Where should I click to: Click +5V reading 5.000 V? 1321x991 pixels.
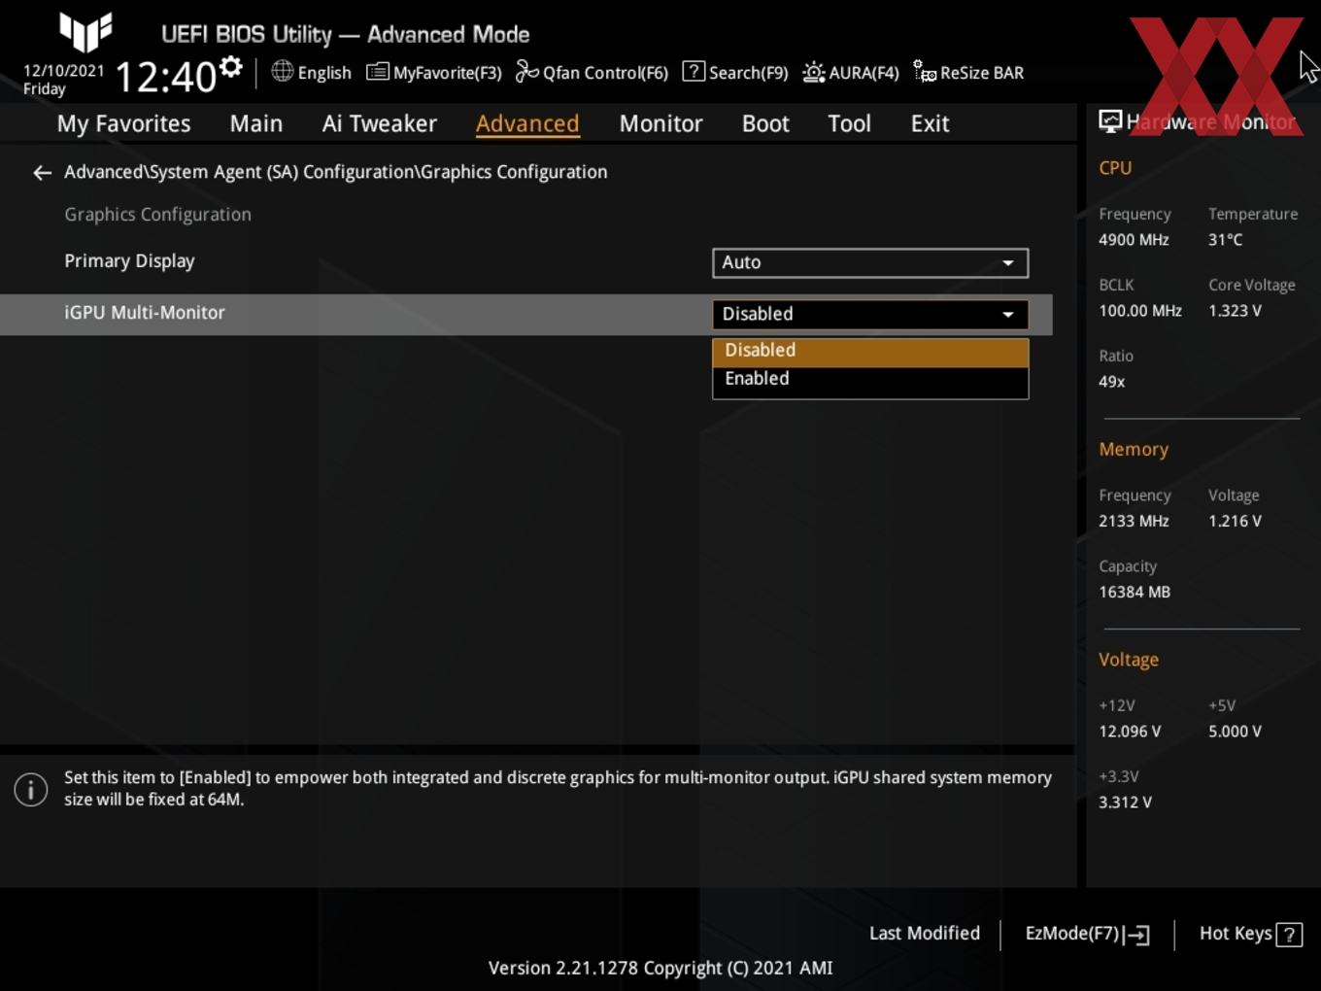(1235, 732)
